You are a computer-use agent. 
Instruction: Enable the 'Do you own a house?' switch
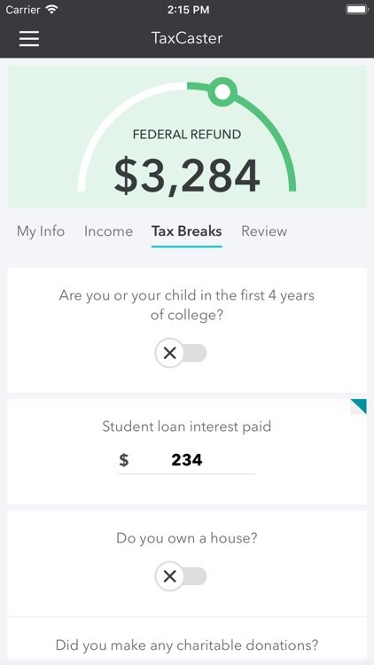[181, 576]
